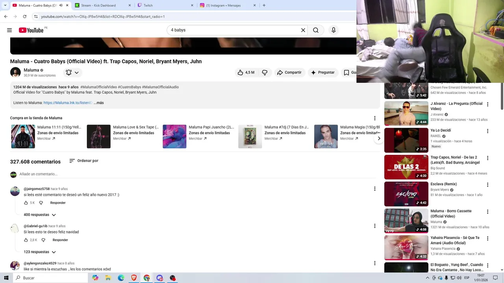
Task: Open the Maluma.lnk.to listen link
Action: 68,103
